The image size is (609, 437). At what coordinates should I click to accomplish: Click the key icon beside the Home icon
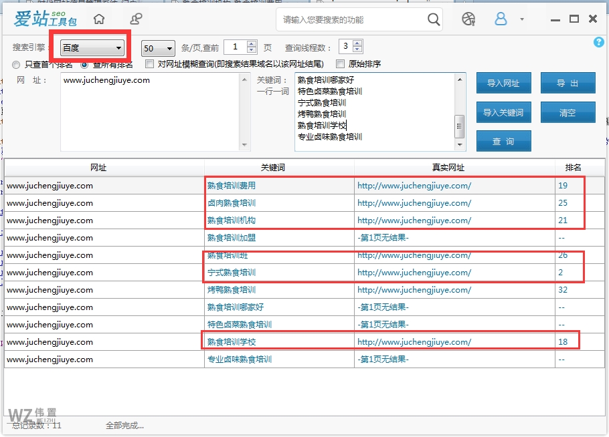coord(135,19)
